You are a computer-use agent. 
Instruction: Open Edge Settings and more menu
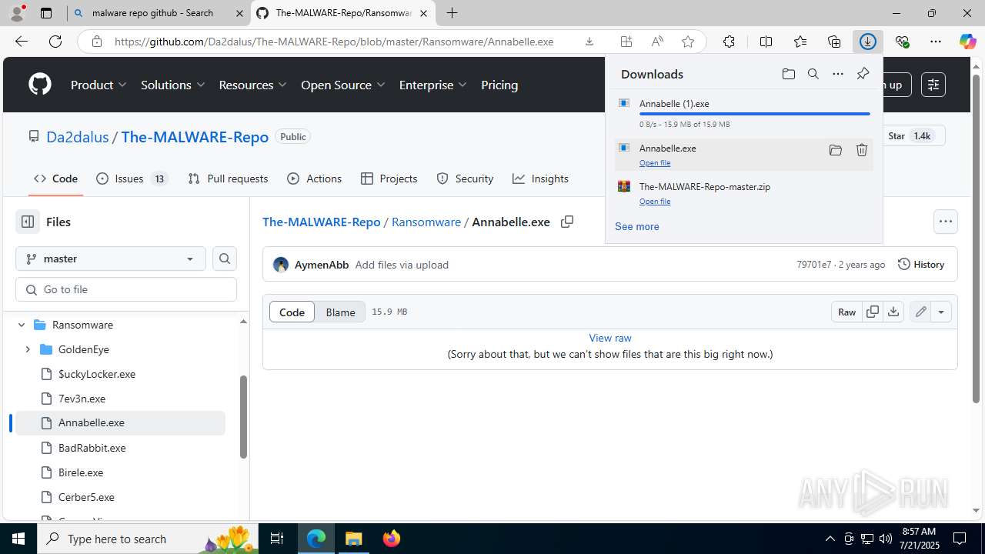pyautogui.click(x=936, y=42)
